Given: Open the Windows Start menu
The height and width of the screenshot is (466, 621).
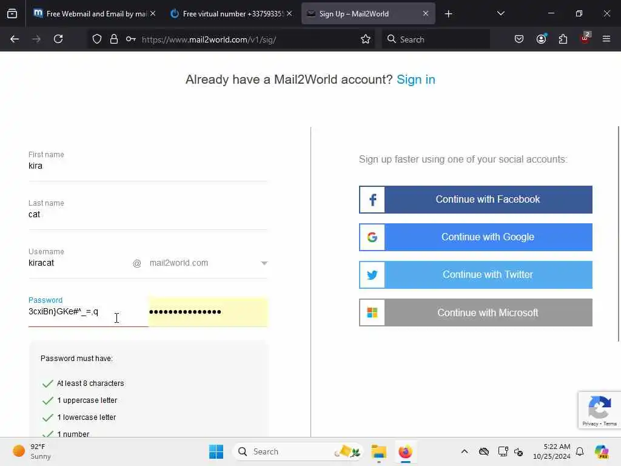Looking at the screenshot, I should click(x=217, y=451).
